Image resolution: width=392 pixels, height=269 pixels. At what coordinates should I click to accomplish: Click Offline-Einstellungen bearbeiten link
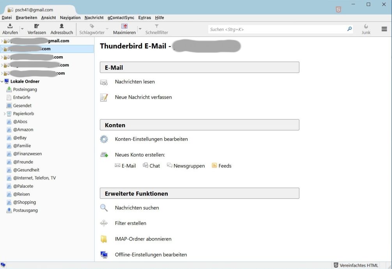pos(151,255)
